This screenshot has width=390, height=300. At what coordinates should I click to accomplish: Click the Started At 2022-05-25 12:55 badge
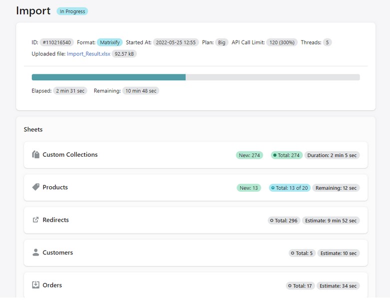coord(176,42)
